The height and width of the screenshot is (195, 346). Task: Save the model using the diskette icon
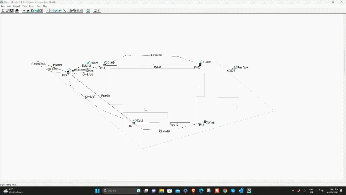(x=11, y=10)
